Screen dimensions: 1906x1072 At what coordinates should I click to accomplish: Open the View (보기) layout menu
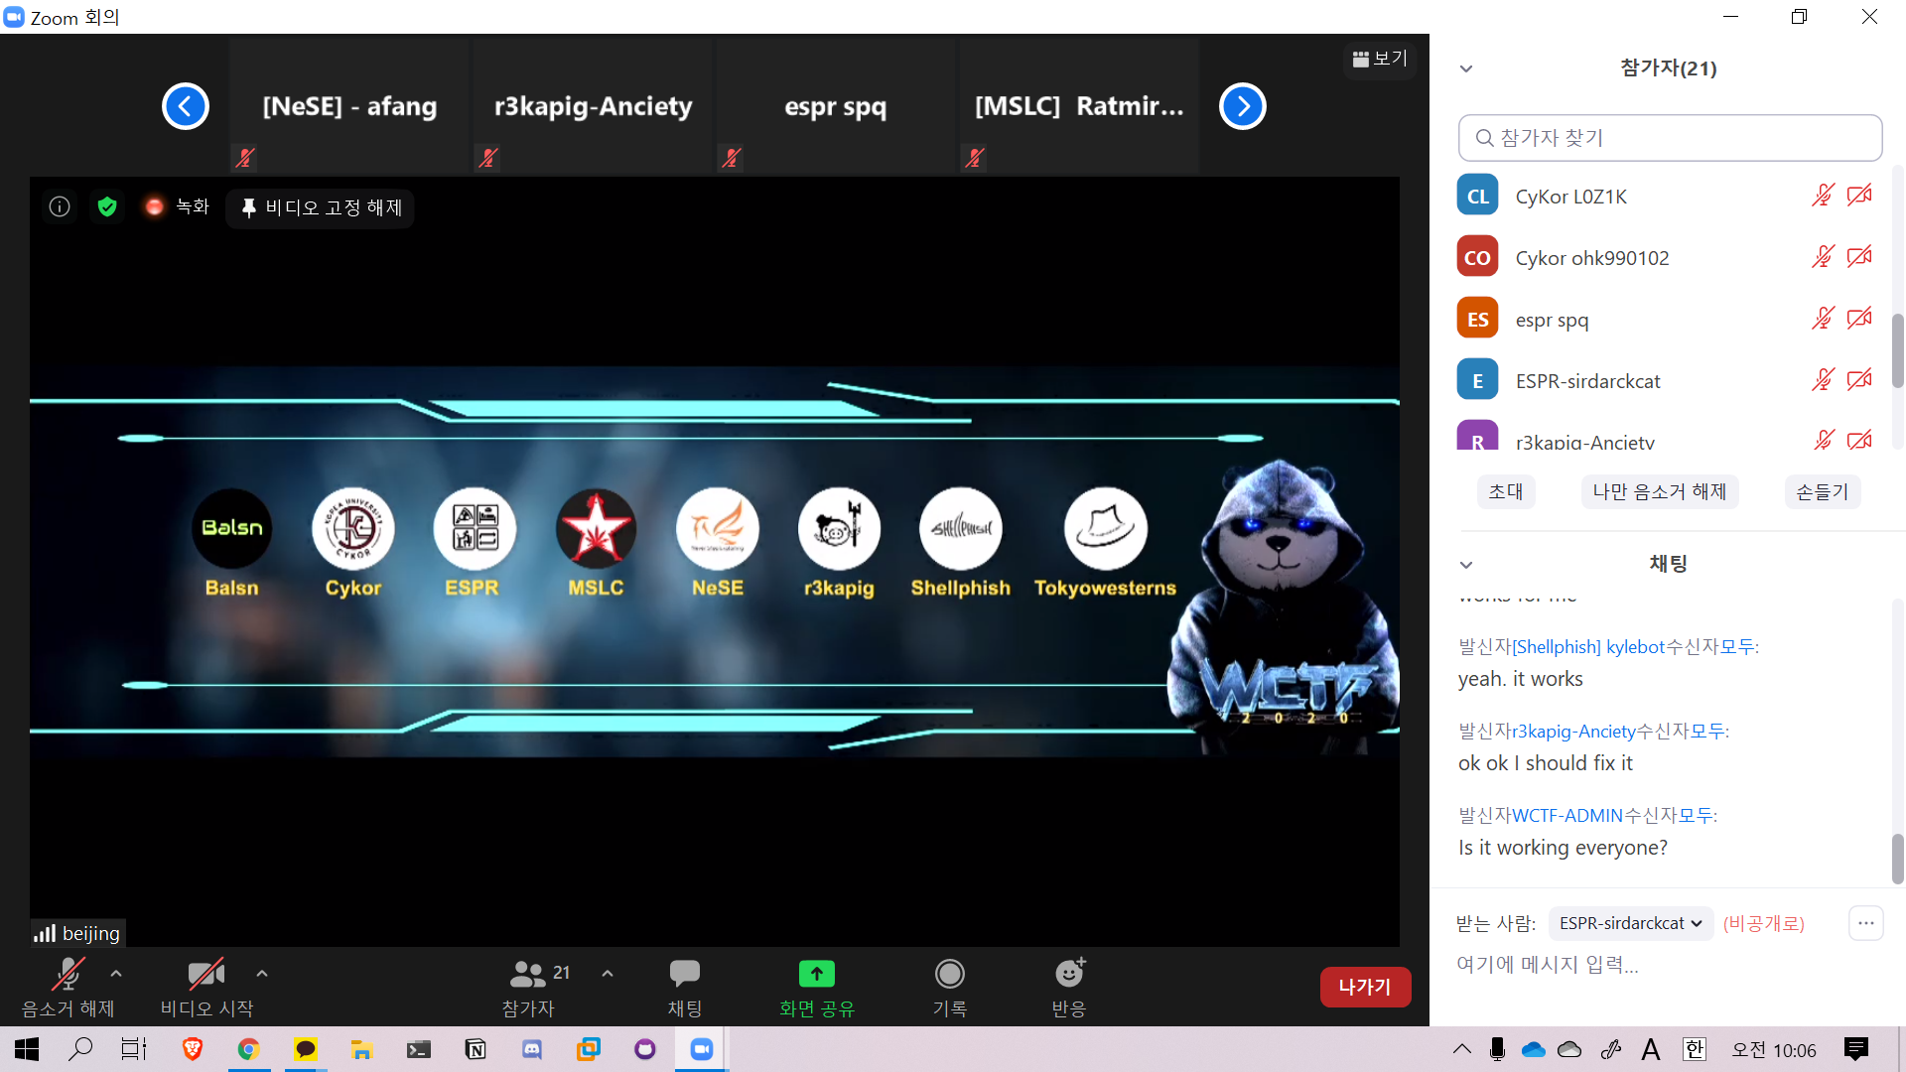click(1380, 59)
